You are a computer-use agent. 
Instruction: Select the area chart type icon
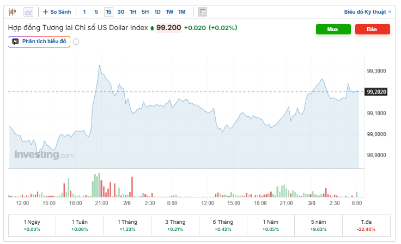pos(28,12)
